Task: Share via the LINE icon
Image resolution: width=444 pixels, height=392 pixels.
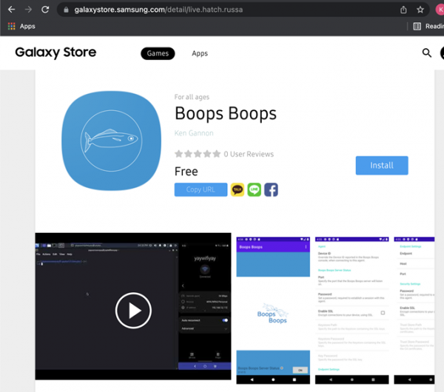Action: pos(255,189)
